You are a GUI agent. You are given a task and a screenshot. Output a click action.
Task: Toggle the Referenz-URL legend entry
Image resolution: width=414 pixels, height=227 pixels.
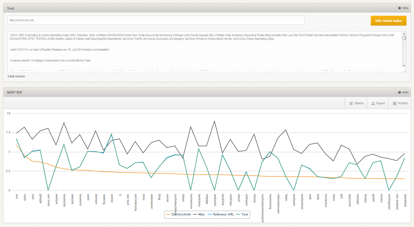(221, 214)
